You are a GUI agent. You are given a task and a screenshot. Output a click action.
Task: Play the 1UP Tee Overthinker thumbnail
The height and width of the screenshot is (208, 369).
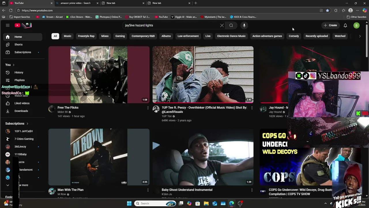click(203, 75)
